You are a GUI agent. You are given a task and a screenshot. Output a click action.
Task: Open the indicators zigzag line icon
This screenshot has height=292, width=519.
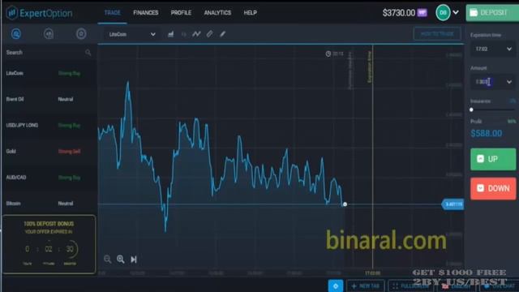196,34
